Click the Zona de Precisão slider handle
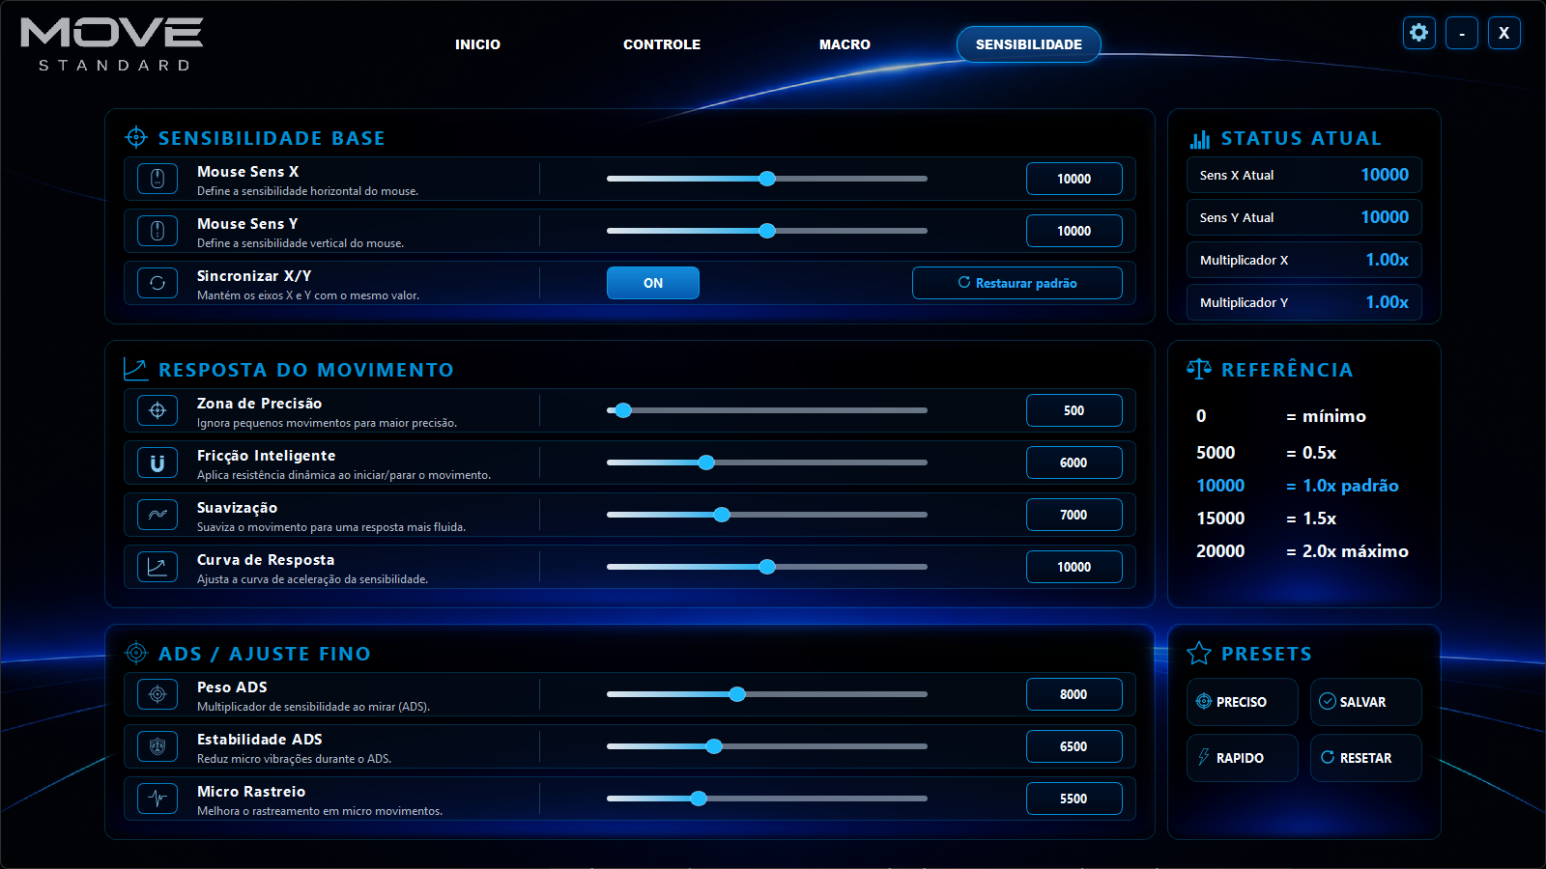1546x869 pixels. coord(623,410)
